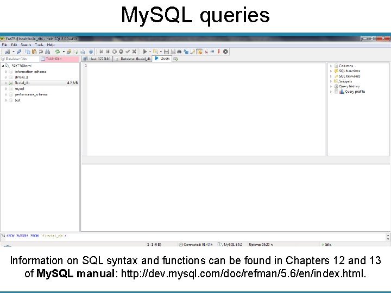Click the load SQL file folder icon
This screenshot has height=293, width=391.
tap(156, 52)
